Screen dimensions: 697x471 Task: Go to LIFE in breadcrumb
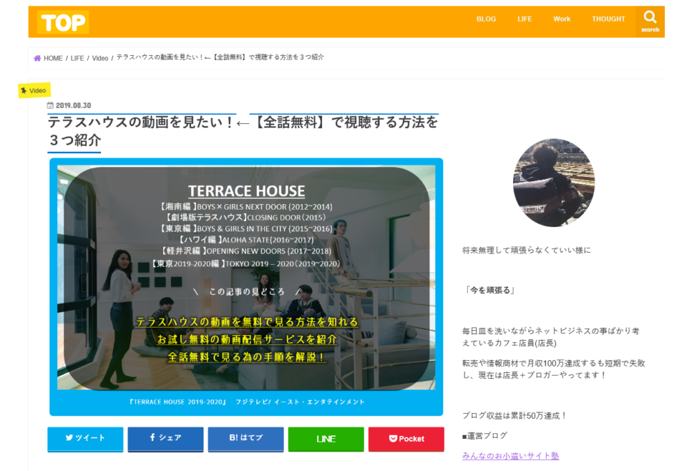[77, 59]
